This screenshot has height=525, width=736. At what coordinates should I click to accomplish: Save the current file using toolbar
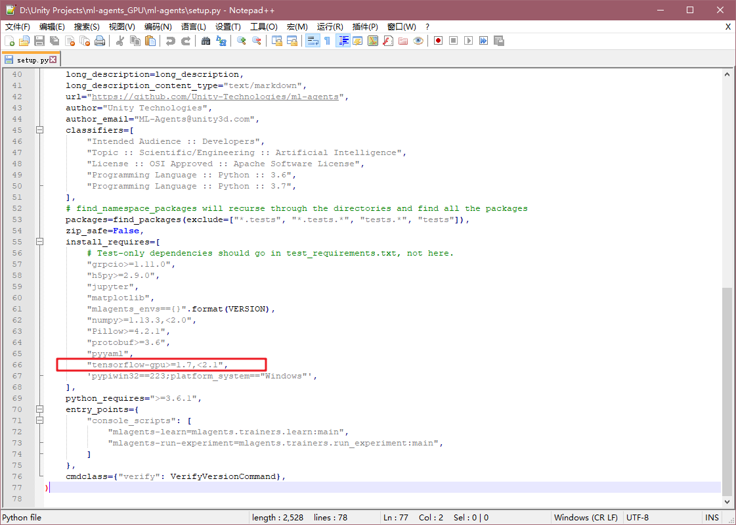coord(39,41)
